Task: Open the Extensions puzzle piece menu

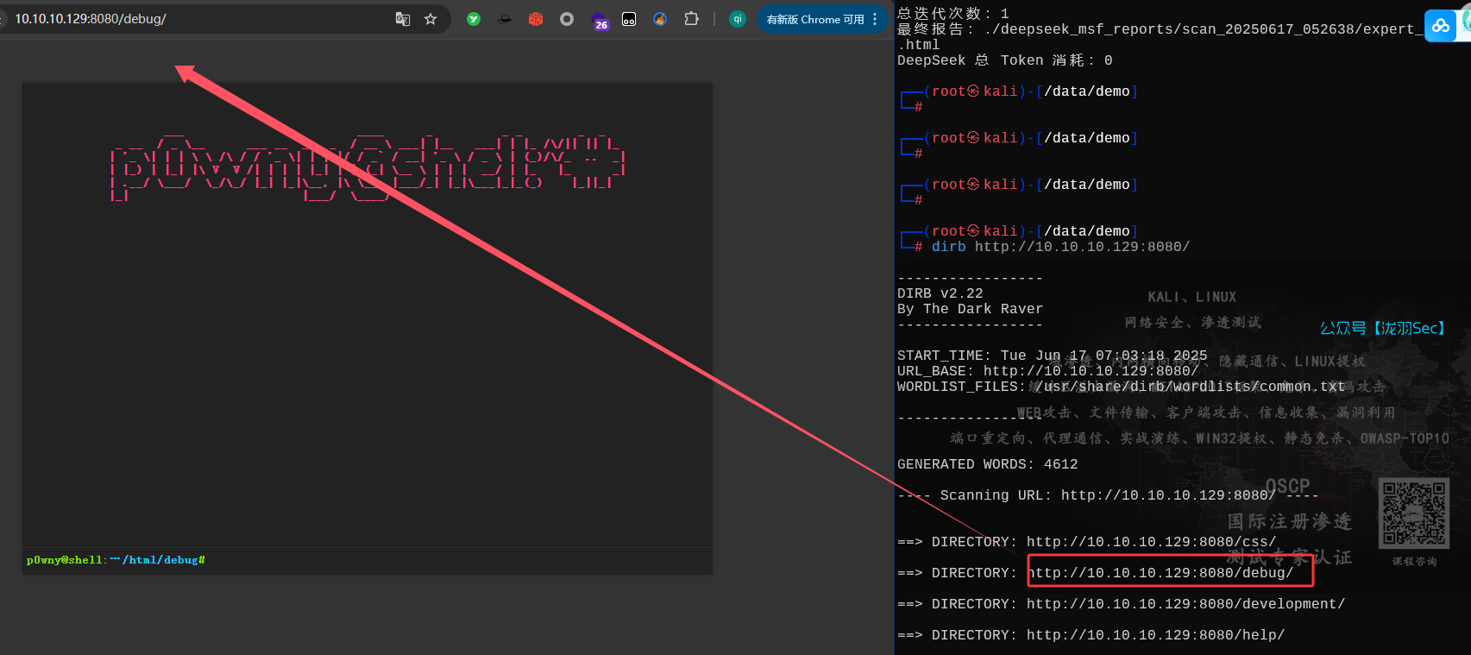Action: coord(691,19)
